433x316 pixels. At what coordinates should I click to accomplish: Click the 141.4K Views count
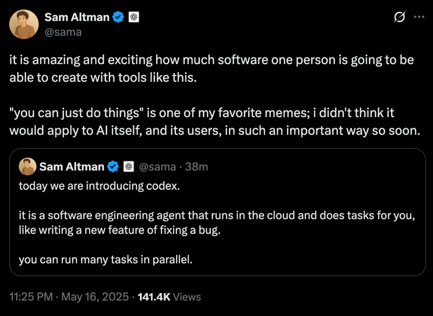(169, 297)
